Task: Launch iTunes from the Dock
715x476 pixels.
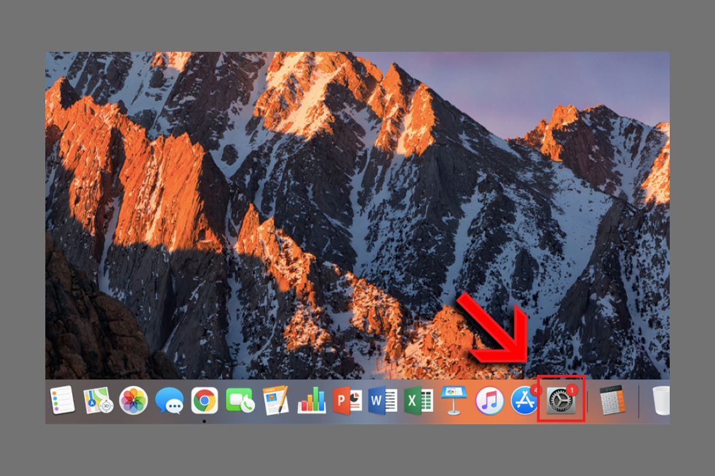Action: [490, 401]
